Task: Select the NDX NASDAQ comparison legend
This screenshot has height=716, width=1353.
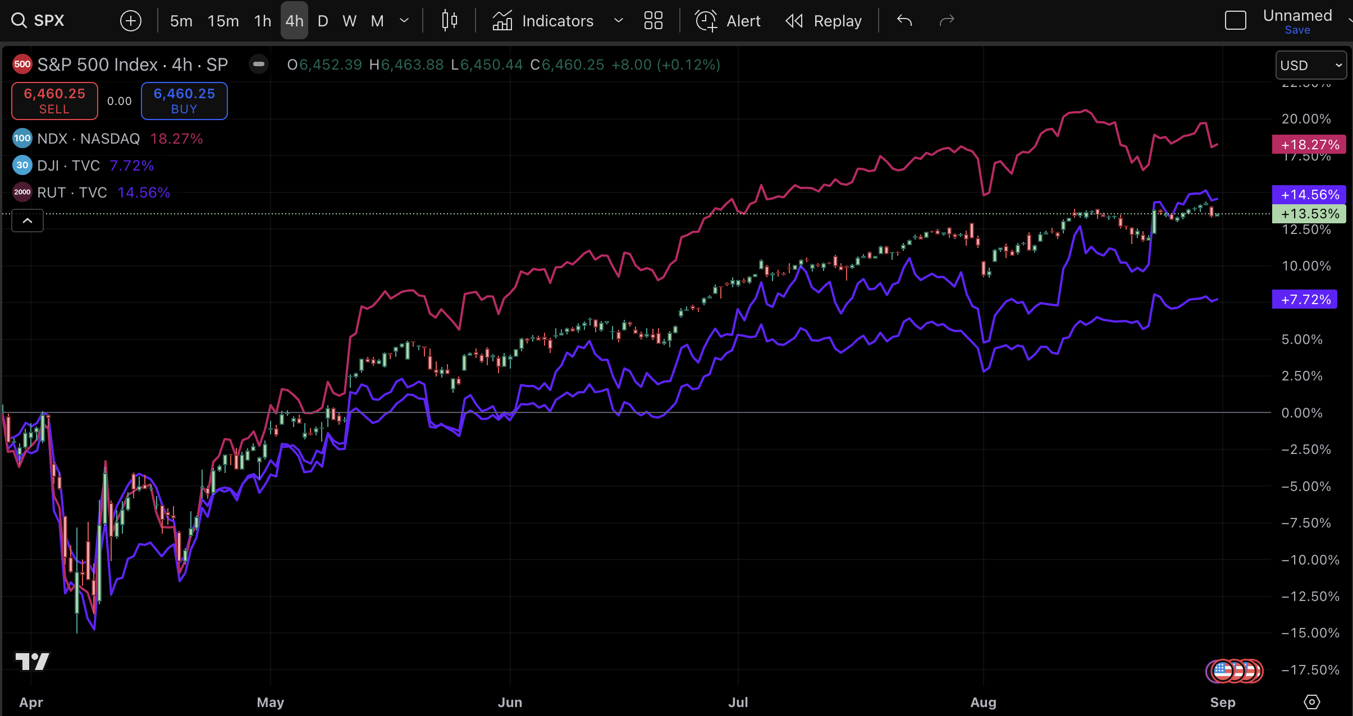Action: [x=89, y=139]
